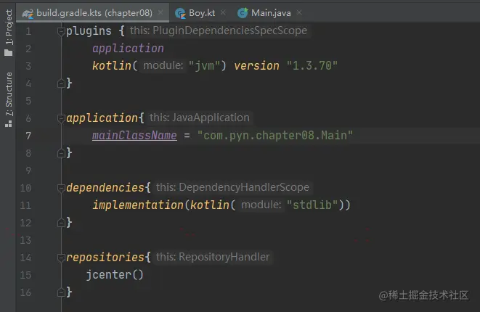Click the jcenter() call
This screenshot has height=312, width=480.
tap(115, 275)
